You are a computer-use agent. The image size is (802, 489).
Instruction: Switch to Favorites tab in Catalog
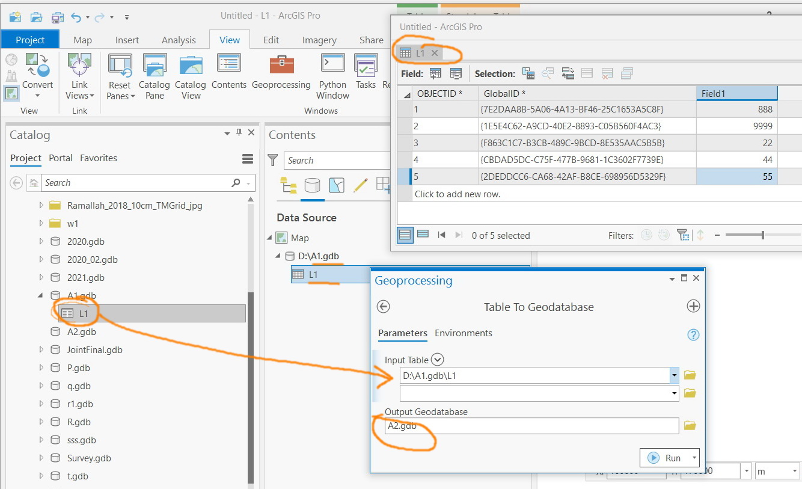pyautogui.click(x=99, y=158)
